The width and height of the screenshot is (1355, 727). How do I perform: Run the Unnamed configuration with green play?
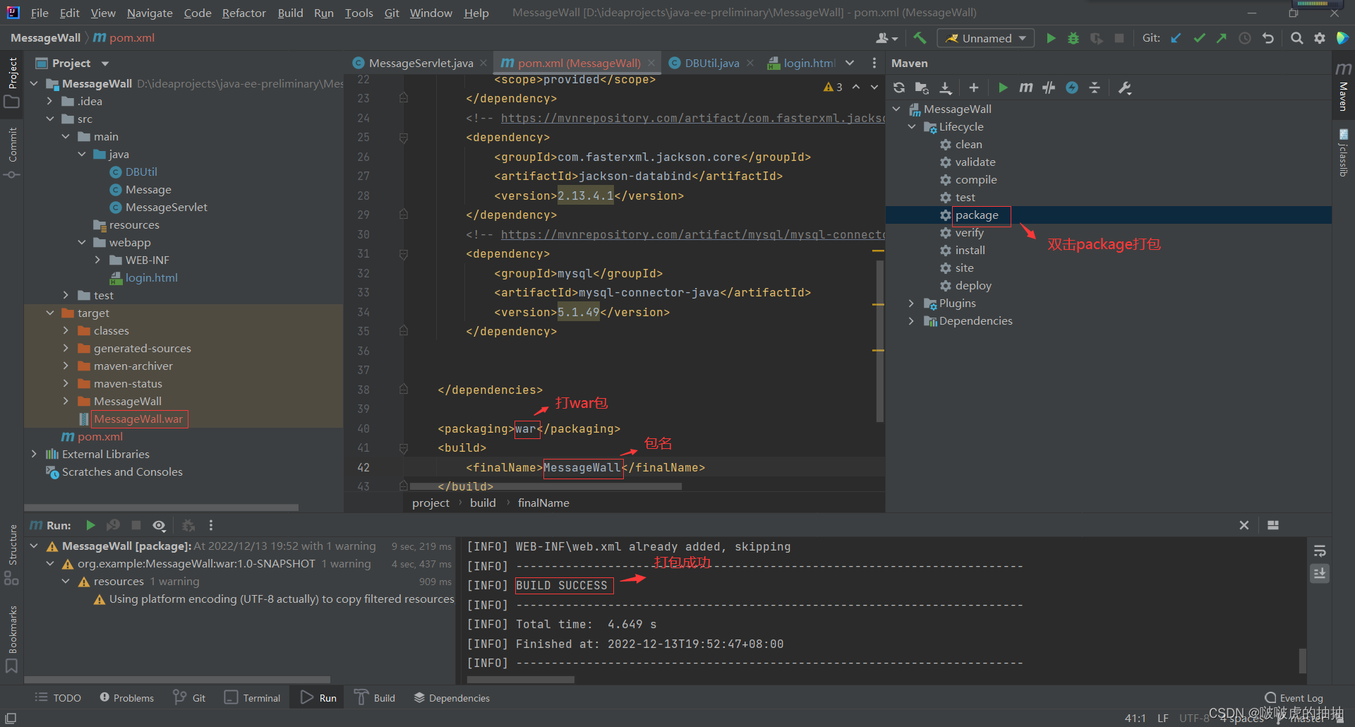pos(1051,38)
